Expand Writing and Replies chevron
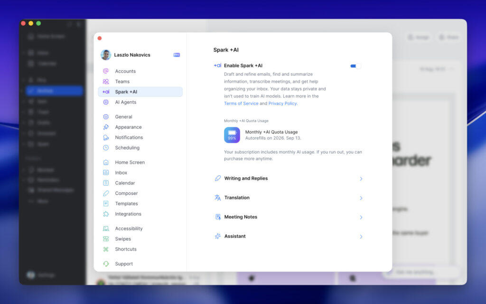Screen dimensions: 486x304 click(x=361, y=179)
